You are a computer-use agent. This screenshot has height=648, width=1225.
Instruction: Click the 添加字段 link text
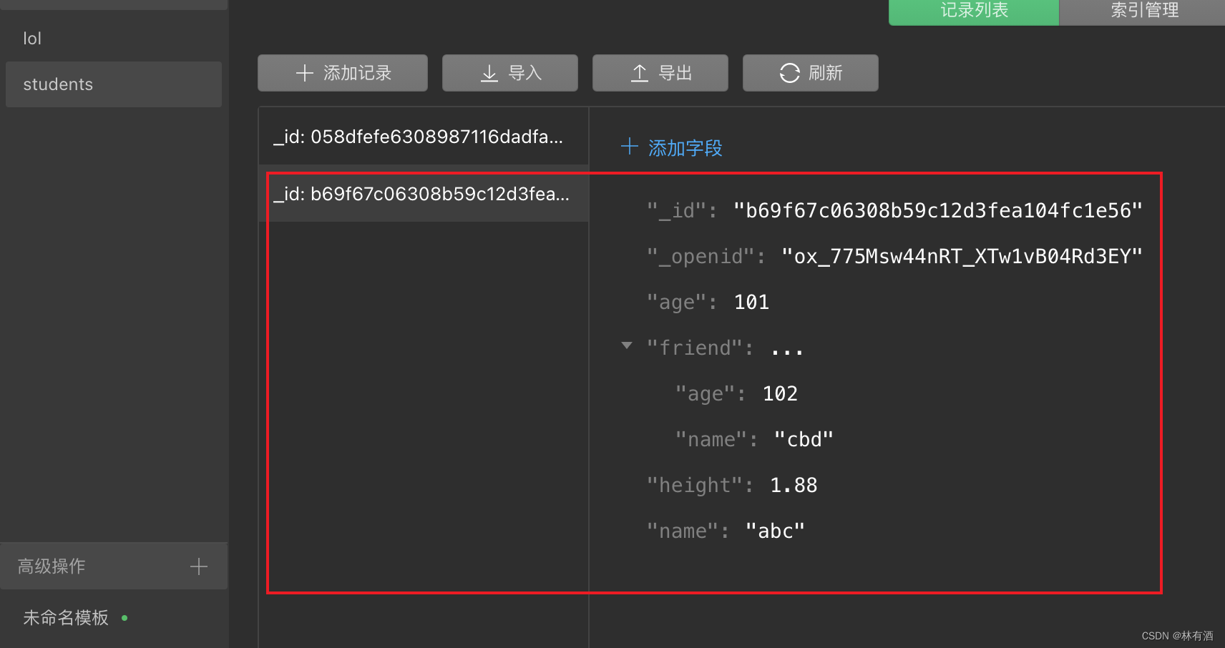pos(685,148)
